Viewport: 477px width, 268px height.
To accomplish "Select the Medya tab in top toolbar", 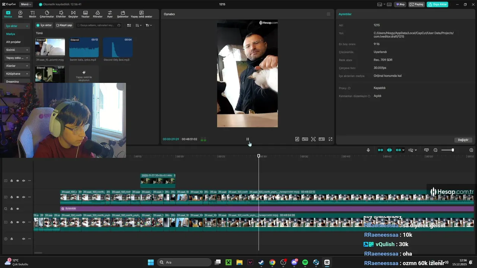I will 8,14.
